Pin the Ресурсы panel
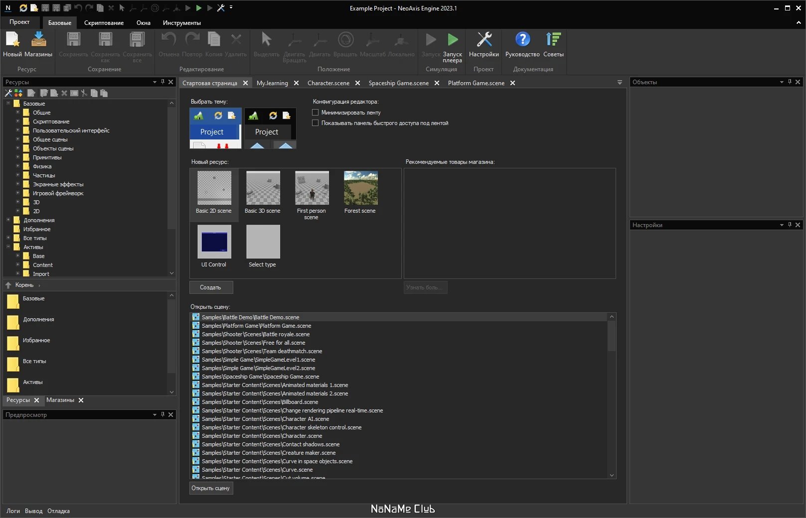The width and height of the screenshot is (806, 518). (162, 82)
